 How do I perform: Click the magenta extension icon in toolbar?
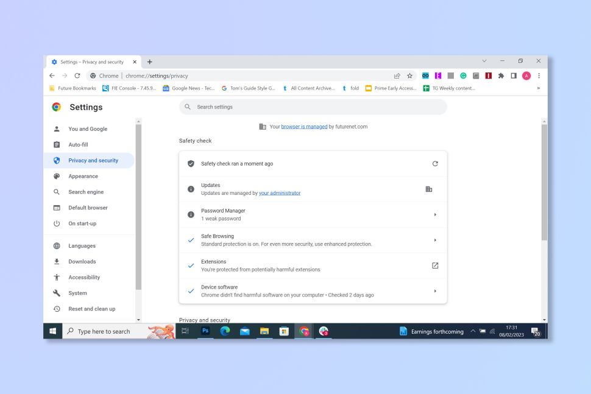coord(438,76)
